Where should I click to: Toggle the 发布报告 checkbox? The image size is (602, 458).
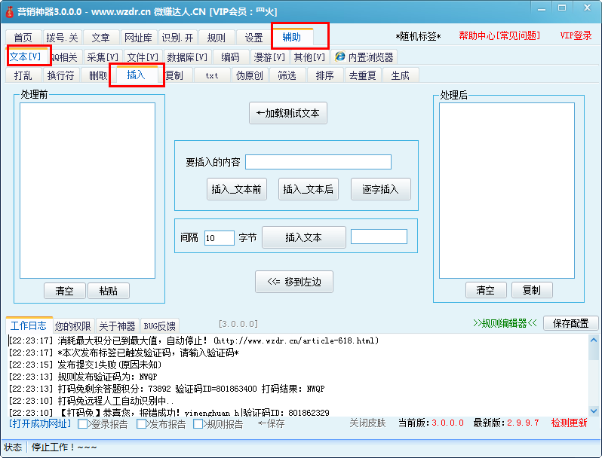click(x=141, y=424)
